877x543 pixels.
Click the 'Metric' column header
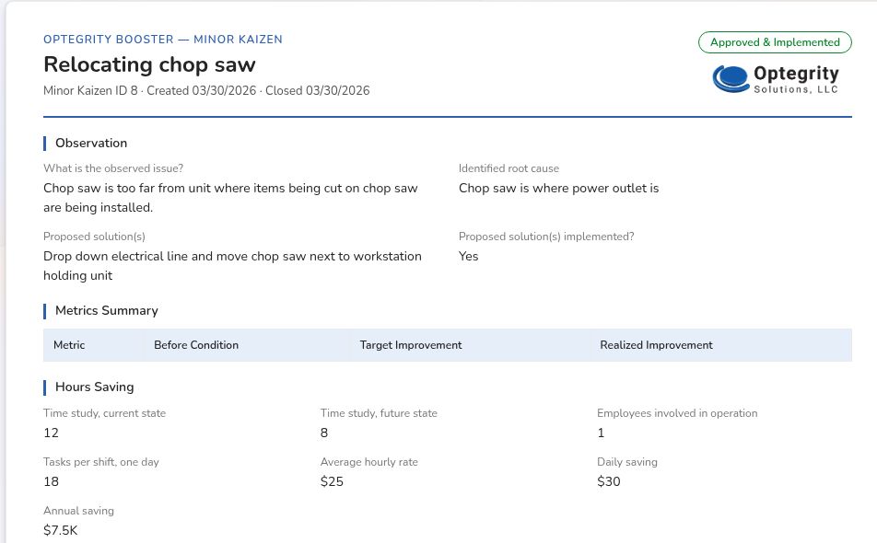[x=69, y=345]
